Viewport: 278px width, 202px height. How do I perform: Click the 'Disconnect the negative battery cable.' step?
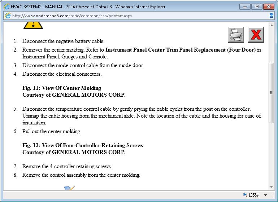pyautogui.click(x=63, y=41)
